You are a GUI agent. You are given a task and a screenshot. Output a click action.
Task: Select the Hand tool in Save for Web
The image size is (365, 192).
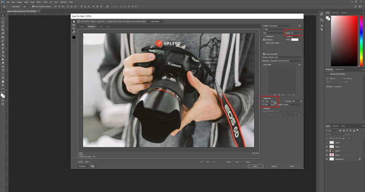click(74, 22)
